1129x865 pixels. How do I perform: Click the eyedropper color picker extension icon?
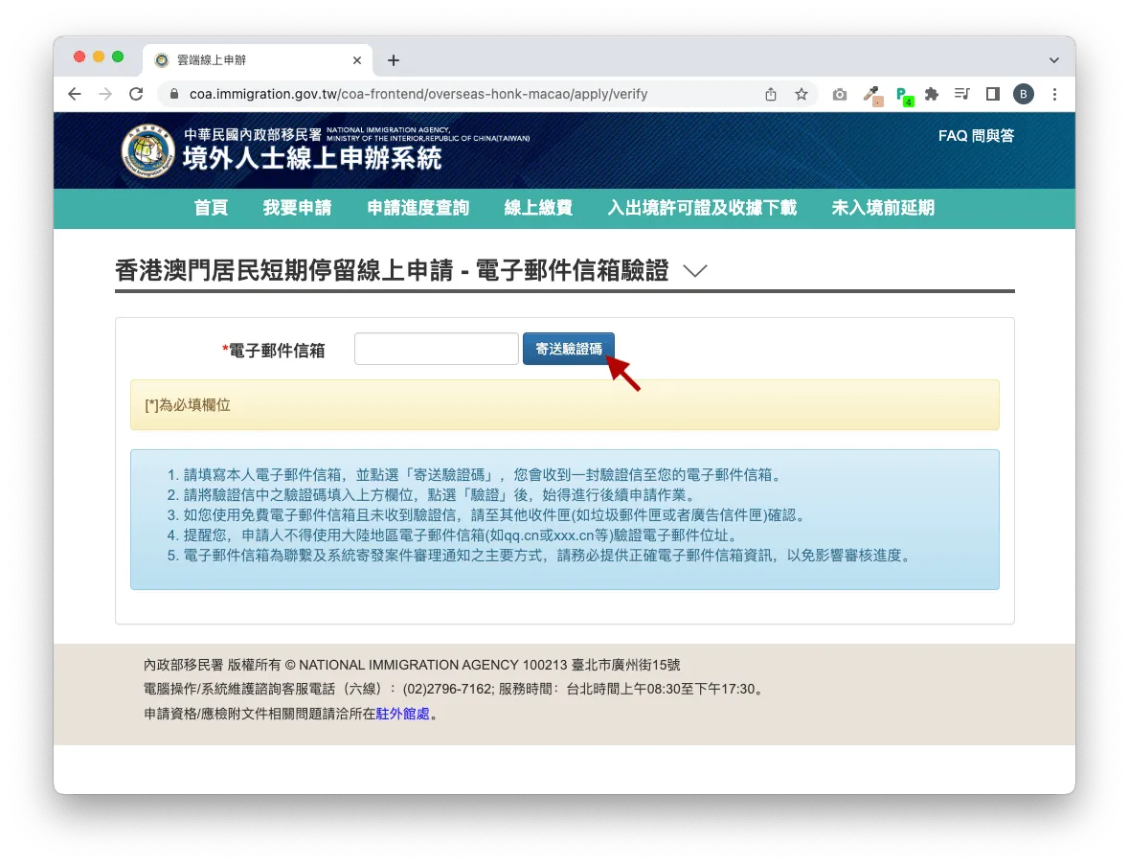pos(872,95)
